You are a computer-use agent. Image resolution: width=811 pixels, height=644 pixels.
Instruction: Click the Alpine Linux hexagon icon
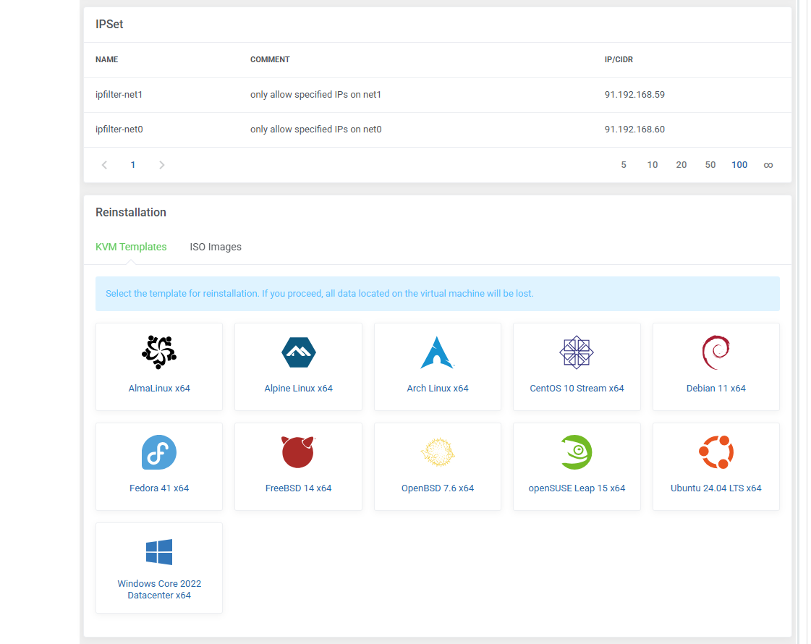click(299, 352)
